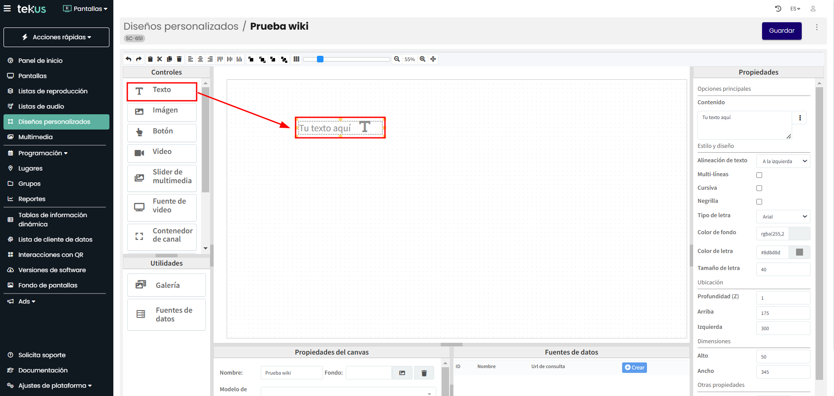
Task: Open the Galería utility
Action: tap(167, 285)
